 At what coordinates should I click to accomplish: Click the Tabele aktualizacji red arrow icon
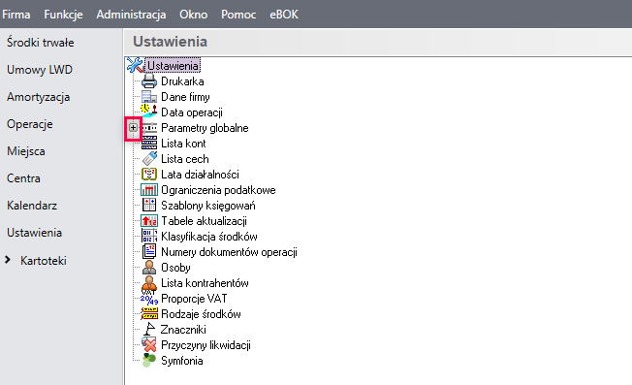(x=149, y=220)
